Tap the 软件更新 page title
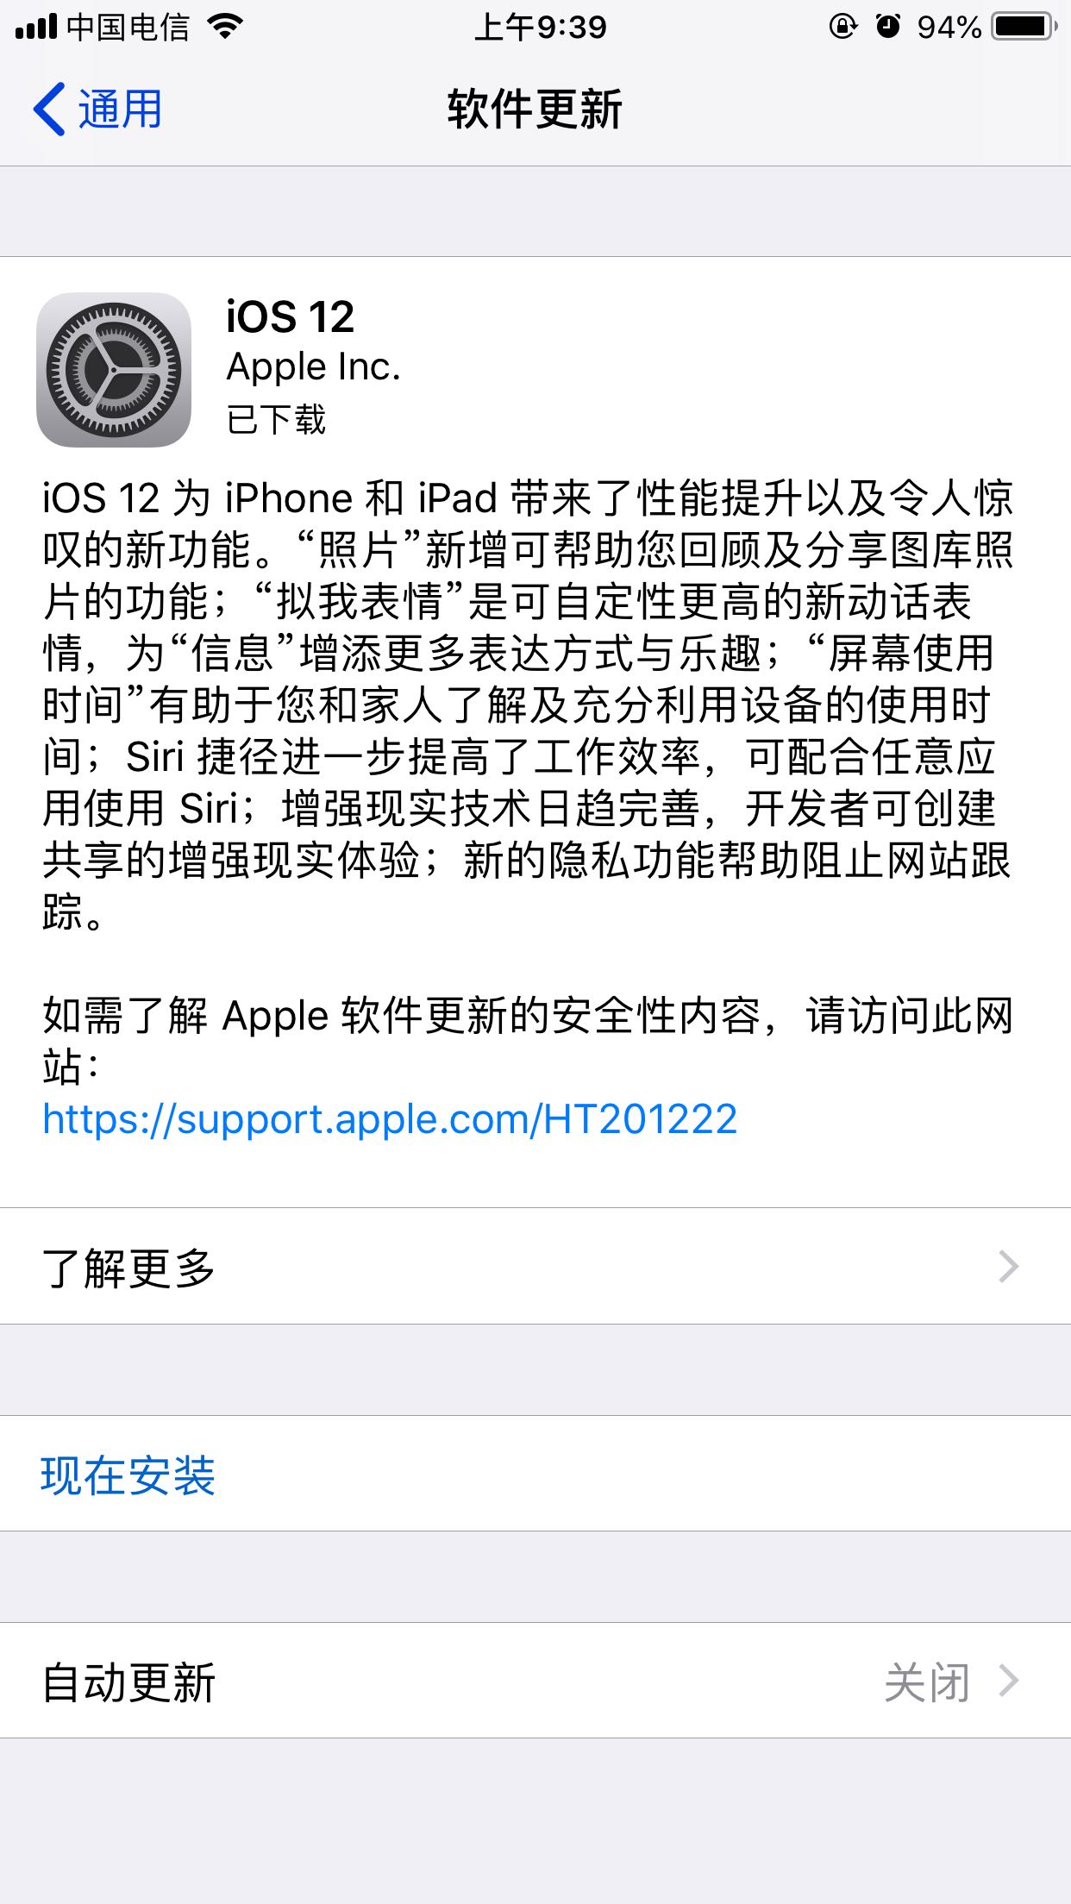 coord(535,110)
